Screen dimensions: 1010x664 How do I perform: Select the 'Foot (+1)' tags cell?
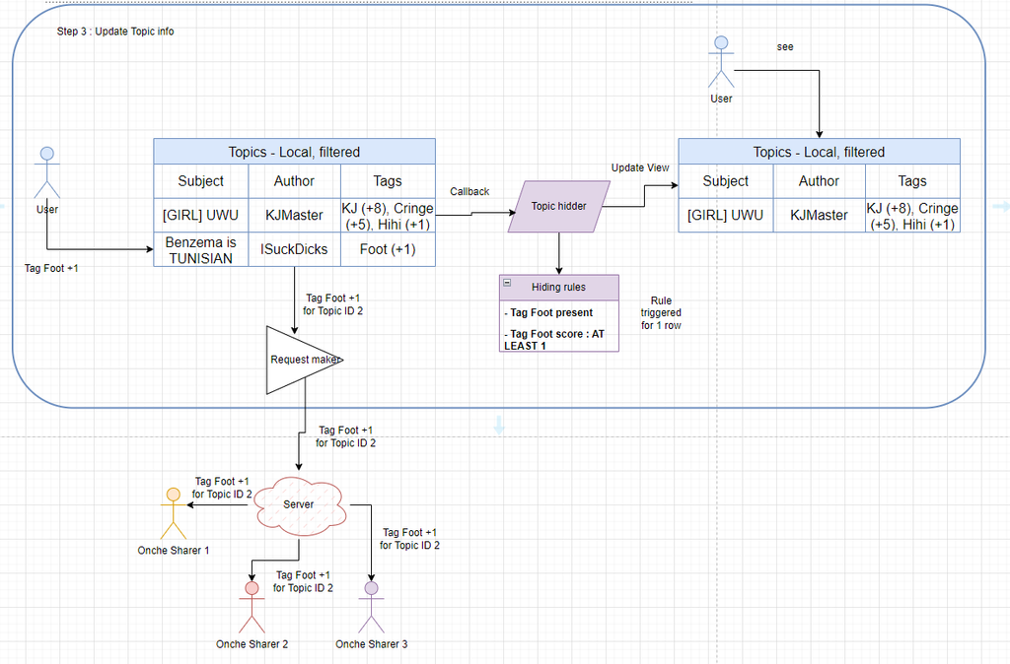[388, 249]
